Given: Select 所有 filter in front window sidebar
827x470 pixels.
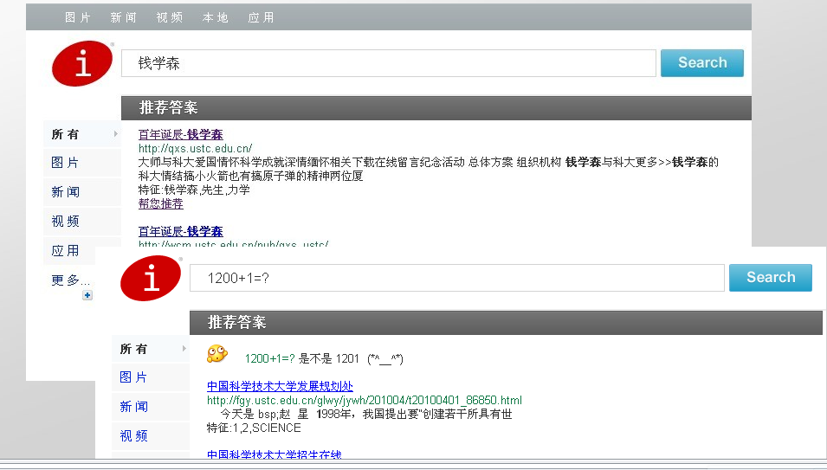Looking at the screenshot, I should point(151,348).
